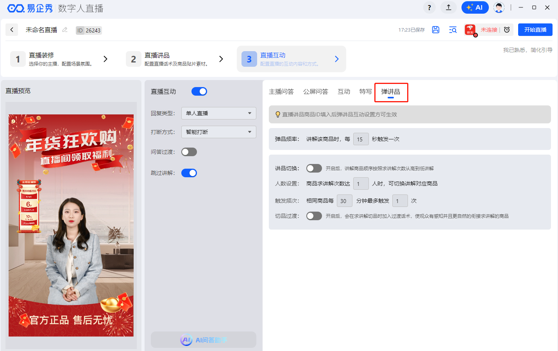Click the JD platform connection icon
The width and height of the screenshot is (558, 351).
(x=470, y=30)
